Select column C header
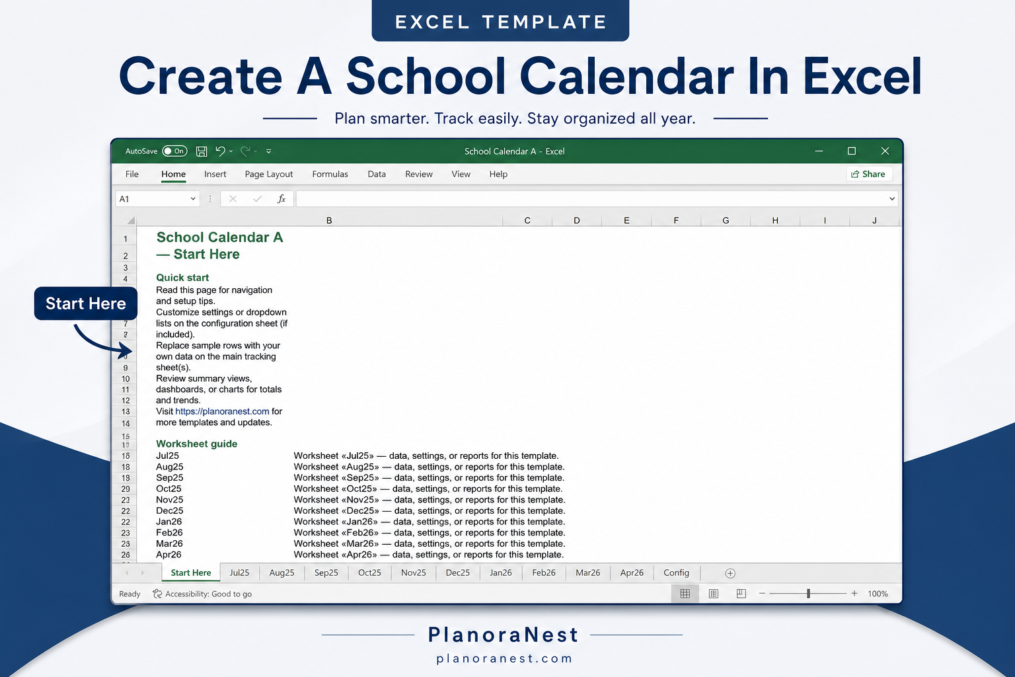 [x=527, y=220]
